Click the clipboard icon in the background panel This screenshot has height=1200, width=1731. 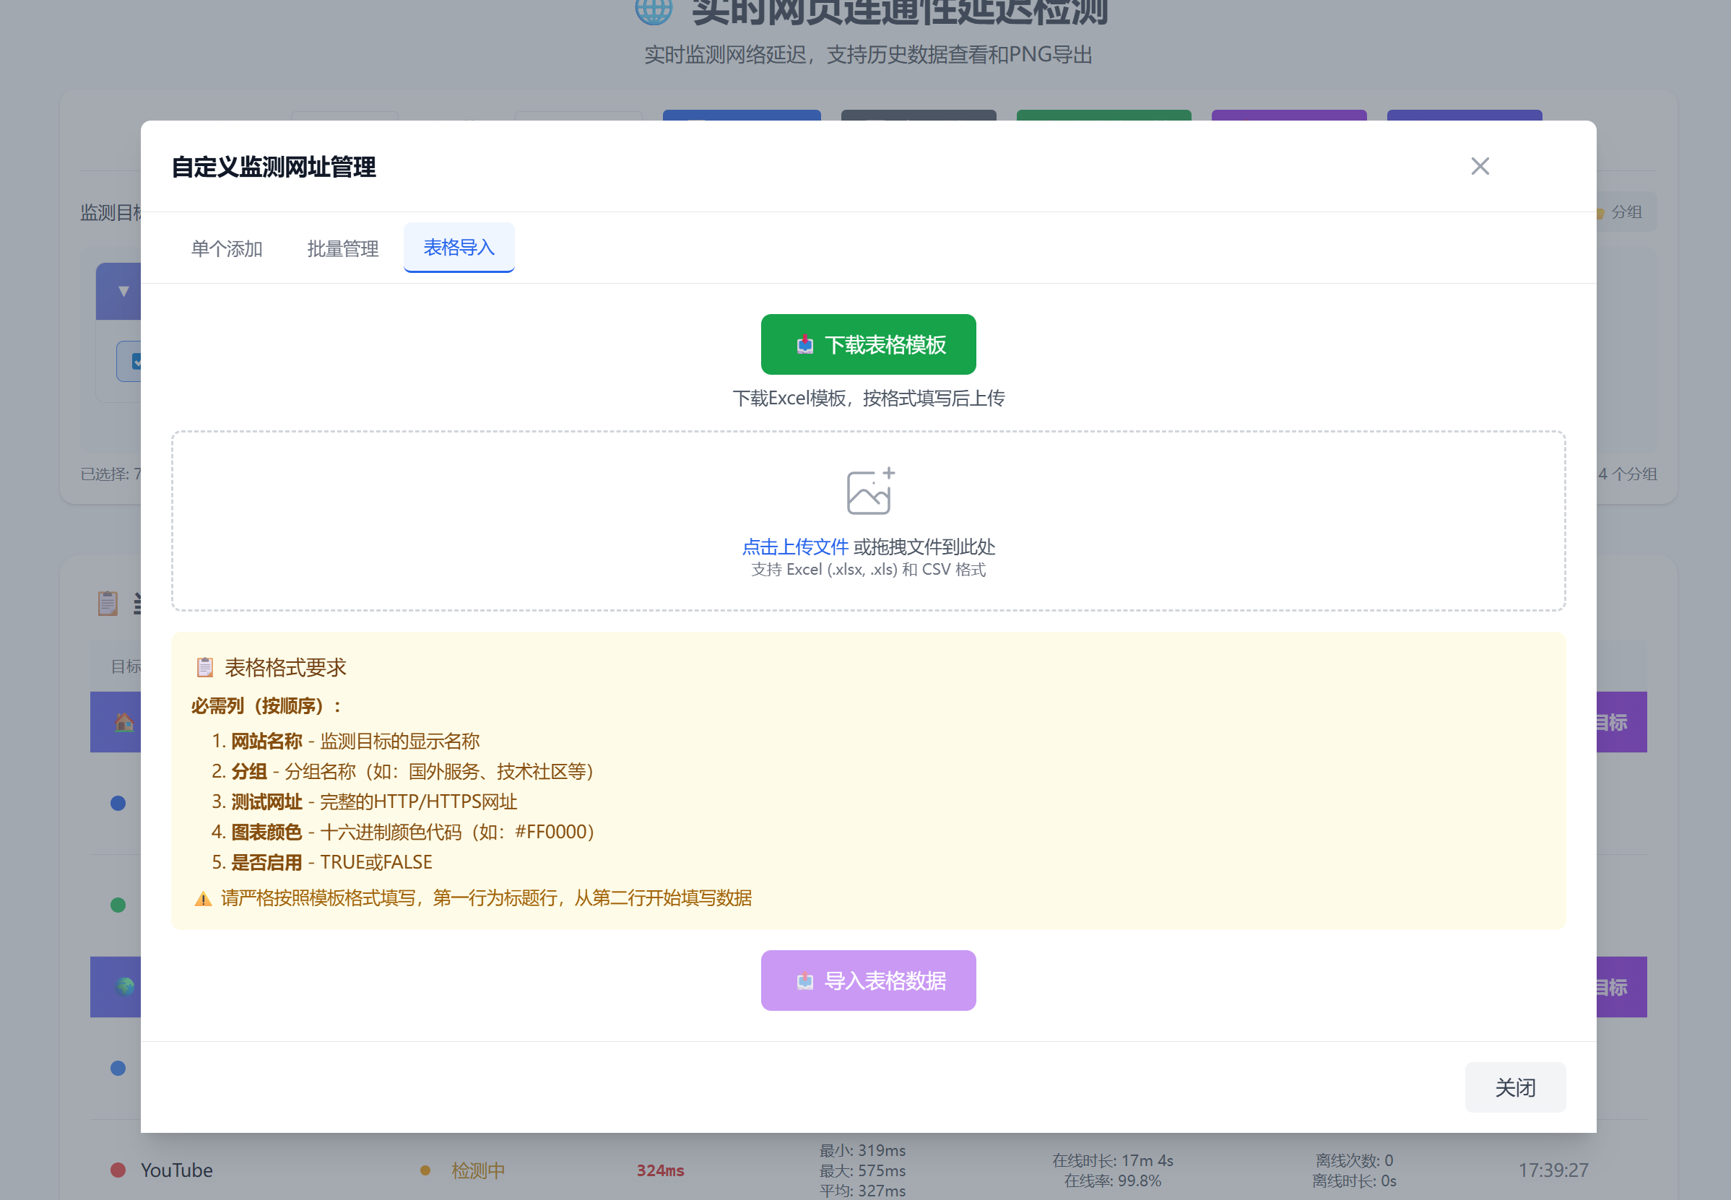[x=108, y=603]
